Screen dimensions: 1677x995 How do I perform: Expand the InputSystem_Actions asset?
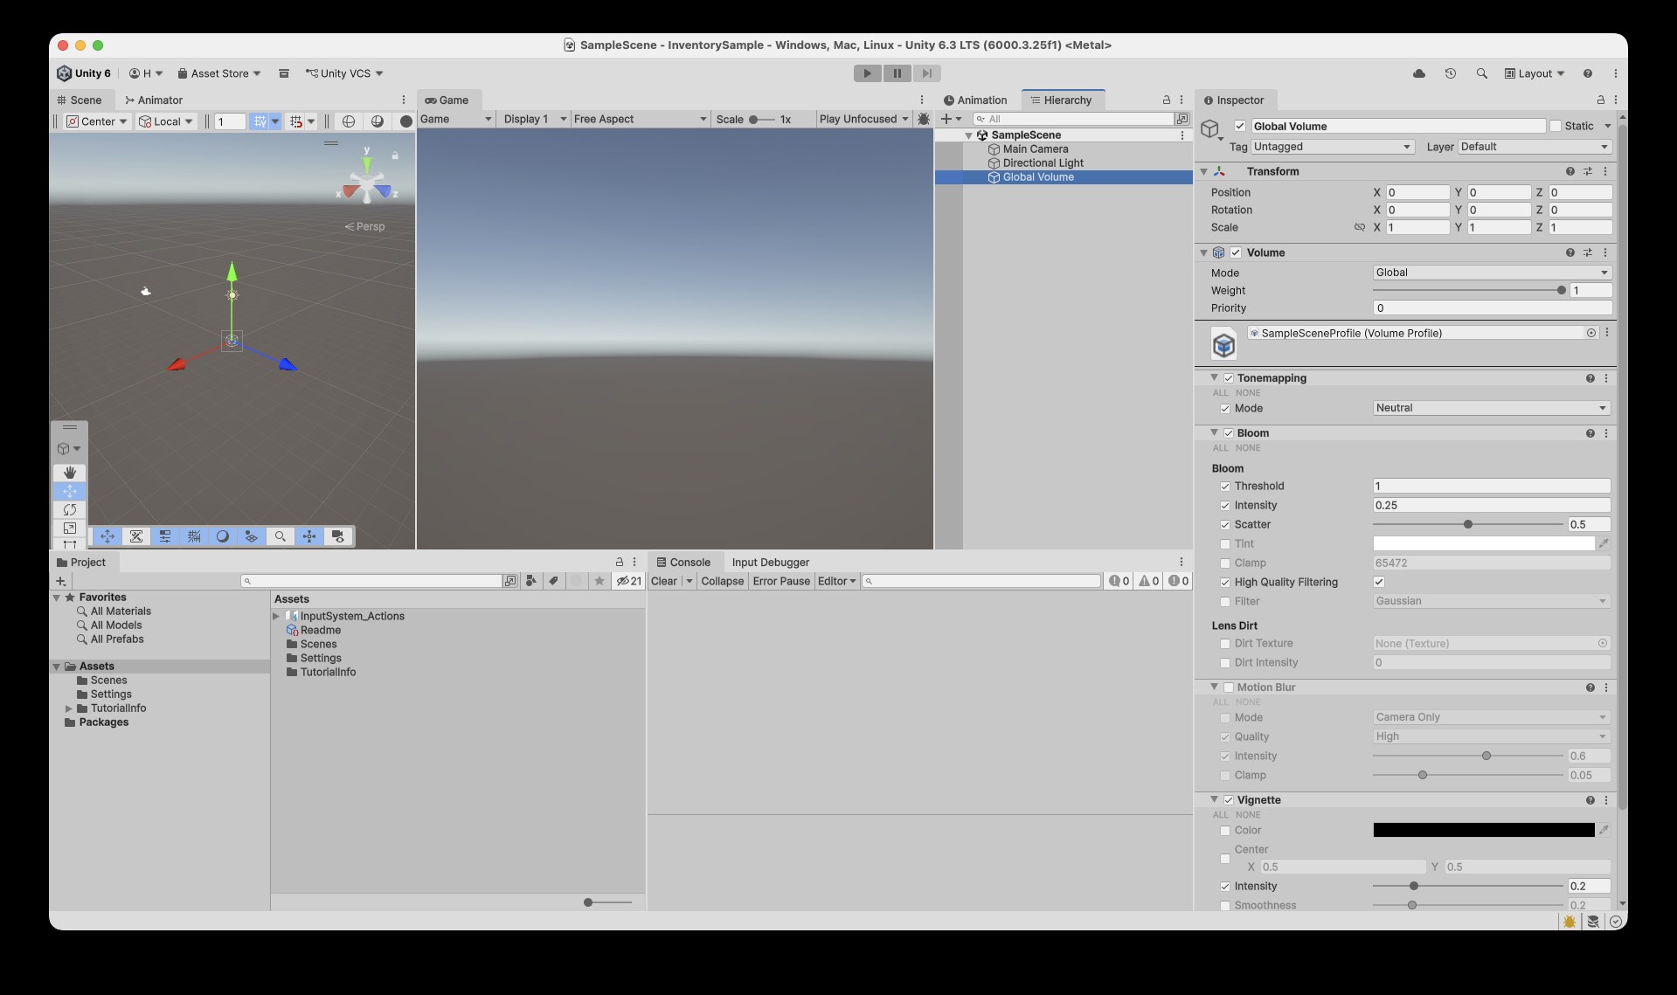point(276,616)
